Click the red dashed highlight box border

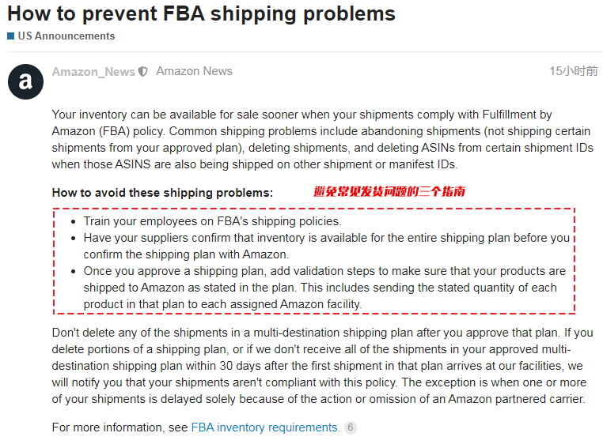pos(314,209)
